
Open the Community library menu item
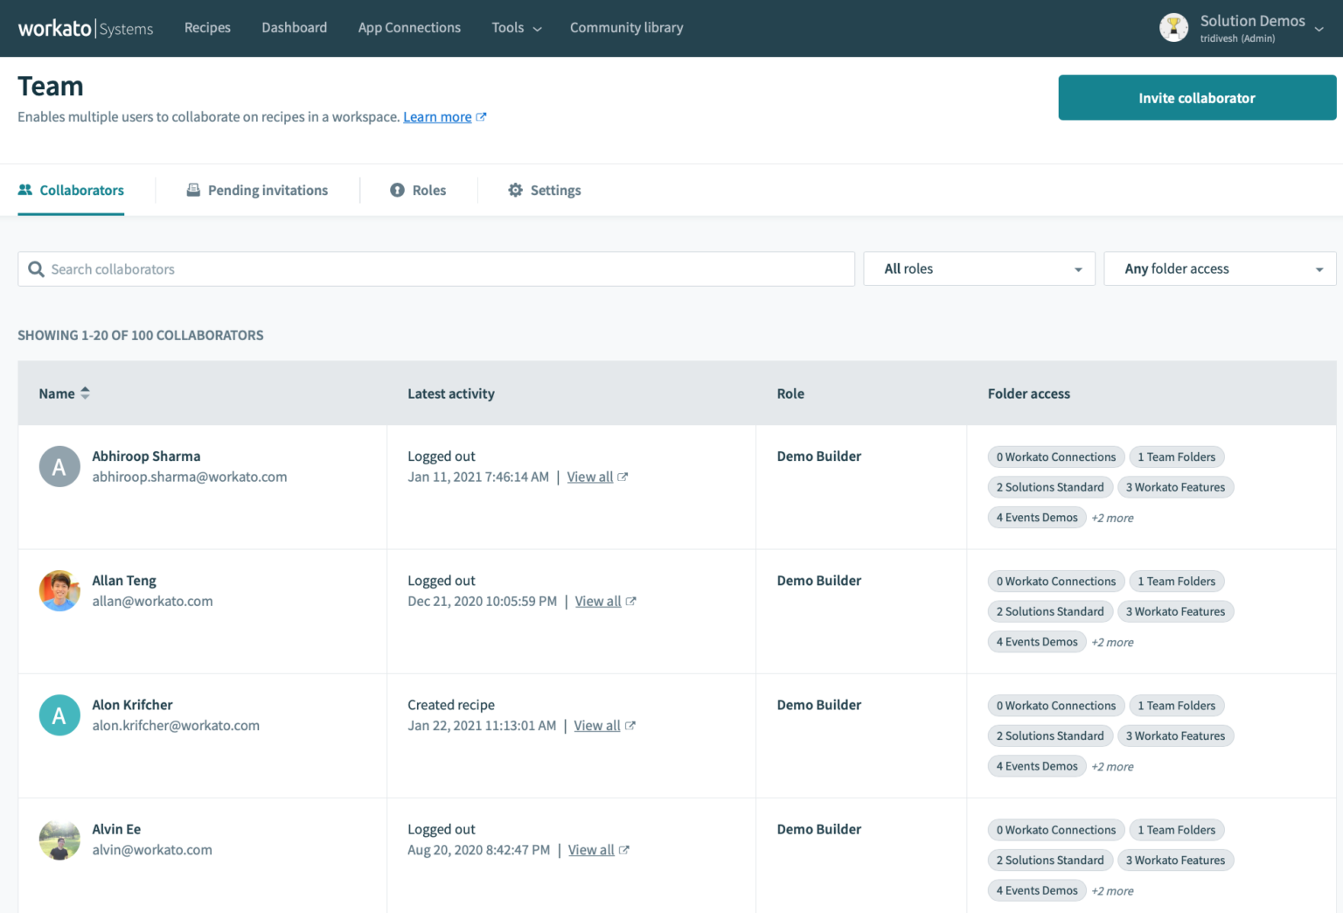click(x=626, y=27)
